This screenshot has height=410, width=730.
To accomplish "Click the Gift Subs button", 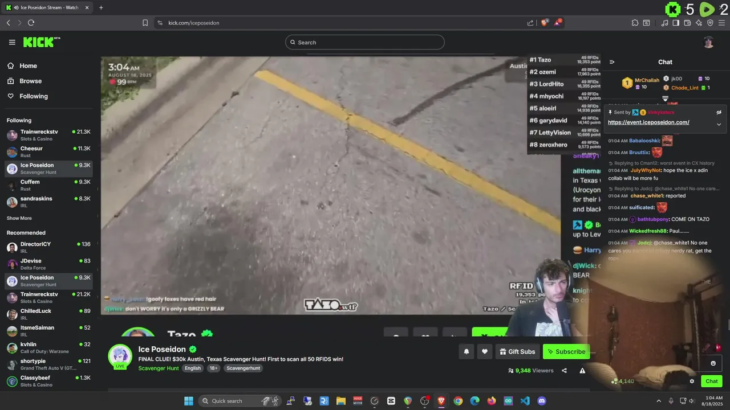I will (517, 352).
